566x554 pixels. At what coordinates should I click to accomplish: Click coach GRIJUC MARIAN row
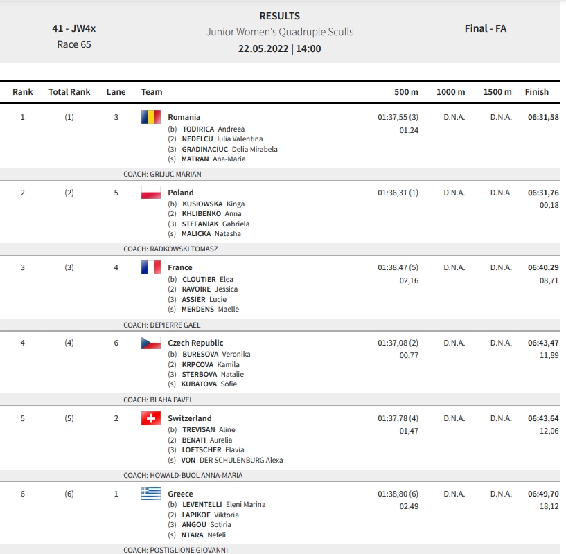click(280, 174)
